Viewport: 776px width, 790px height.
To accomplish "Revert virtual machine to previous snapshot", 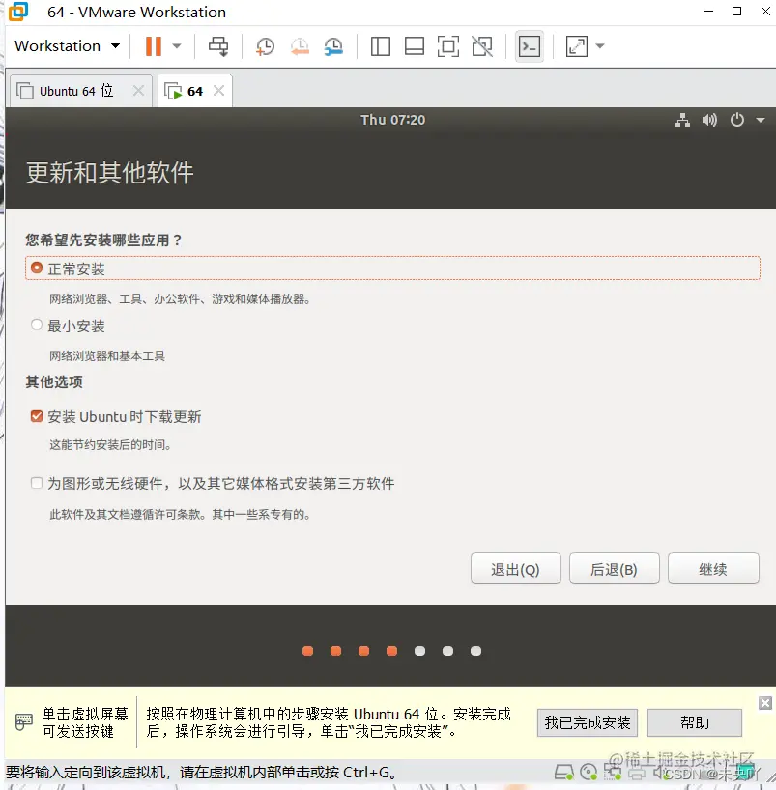I will coord(300,45).
